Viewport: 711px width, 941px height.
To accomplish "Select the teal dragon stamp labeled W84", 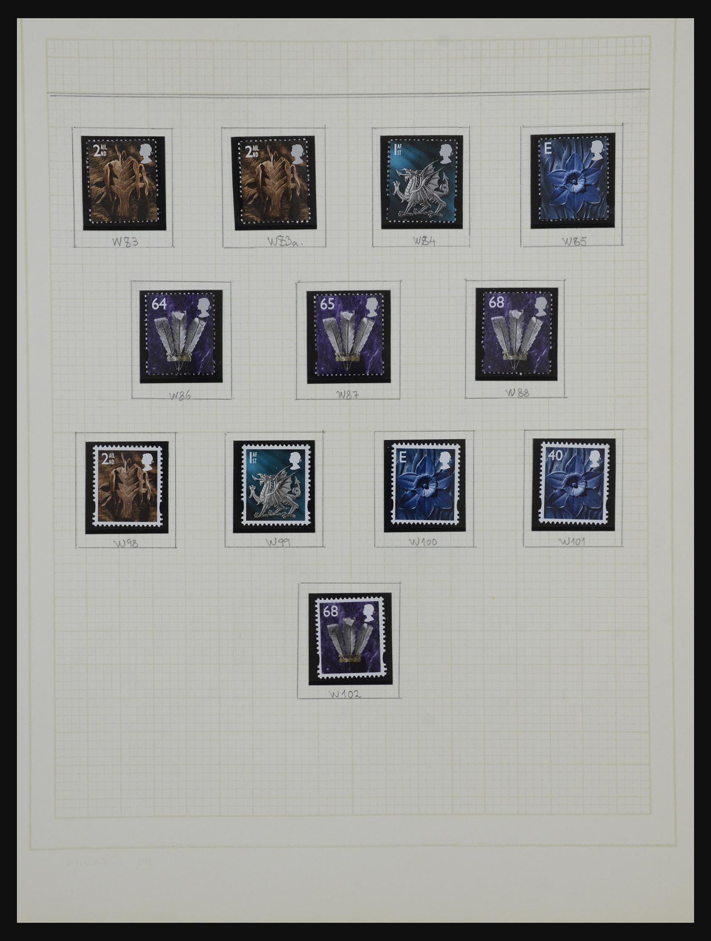I will pos(421,182).
